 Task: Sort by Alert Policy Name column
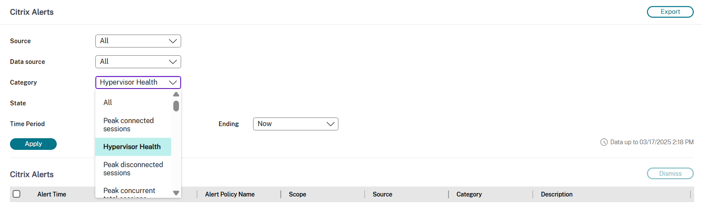click(230, 194)
